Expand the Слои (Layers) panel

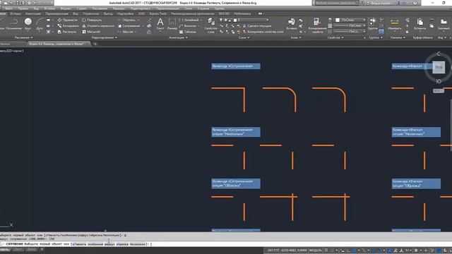click(244, 37)
